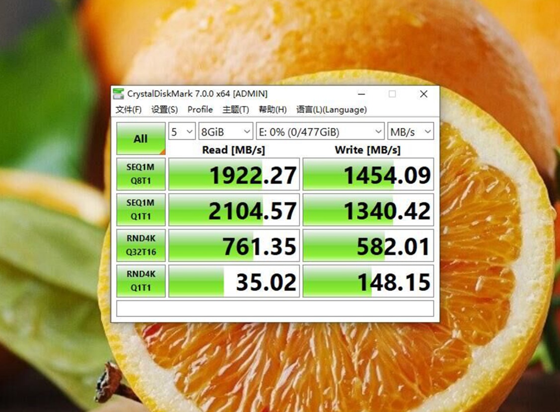This screenshot has height=412, width=560.
Task: Close the CrystalDiskMark window
Action: coord(423,94)
